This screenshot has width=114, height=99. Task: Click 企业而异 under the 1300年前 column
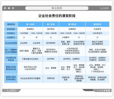point(24,43)
